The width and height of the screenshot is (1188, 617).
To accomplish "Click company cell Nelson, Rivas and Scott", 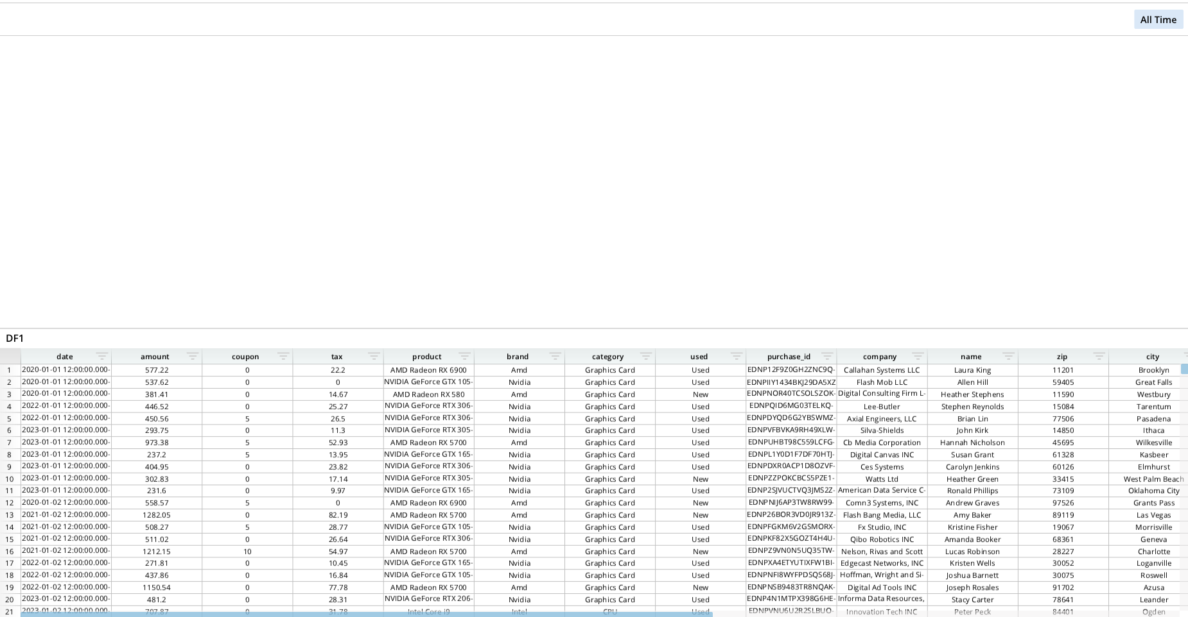I will click(882, 552).
